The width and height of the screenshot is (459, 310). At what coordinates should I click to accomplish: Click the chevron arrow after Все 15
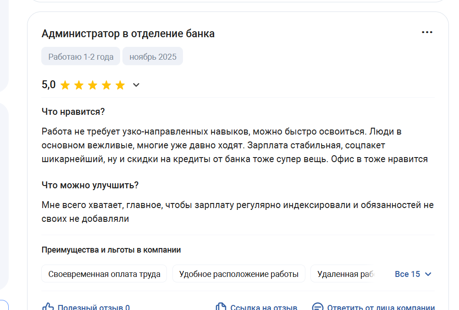click(x=428, y=274)
